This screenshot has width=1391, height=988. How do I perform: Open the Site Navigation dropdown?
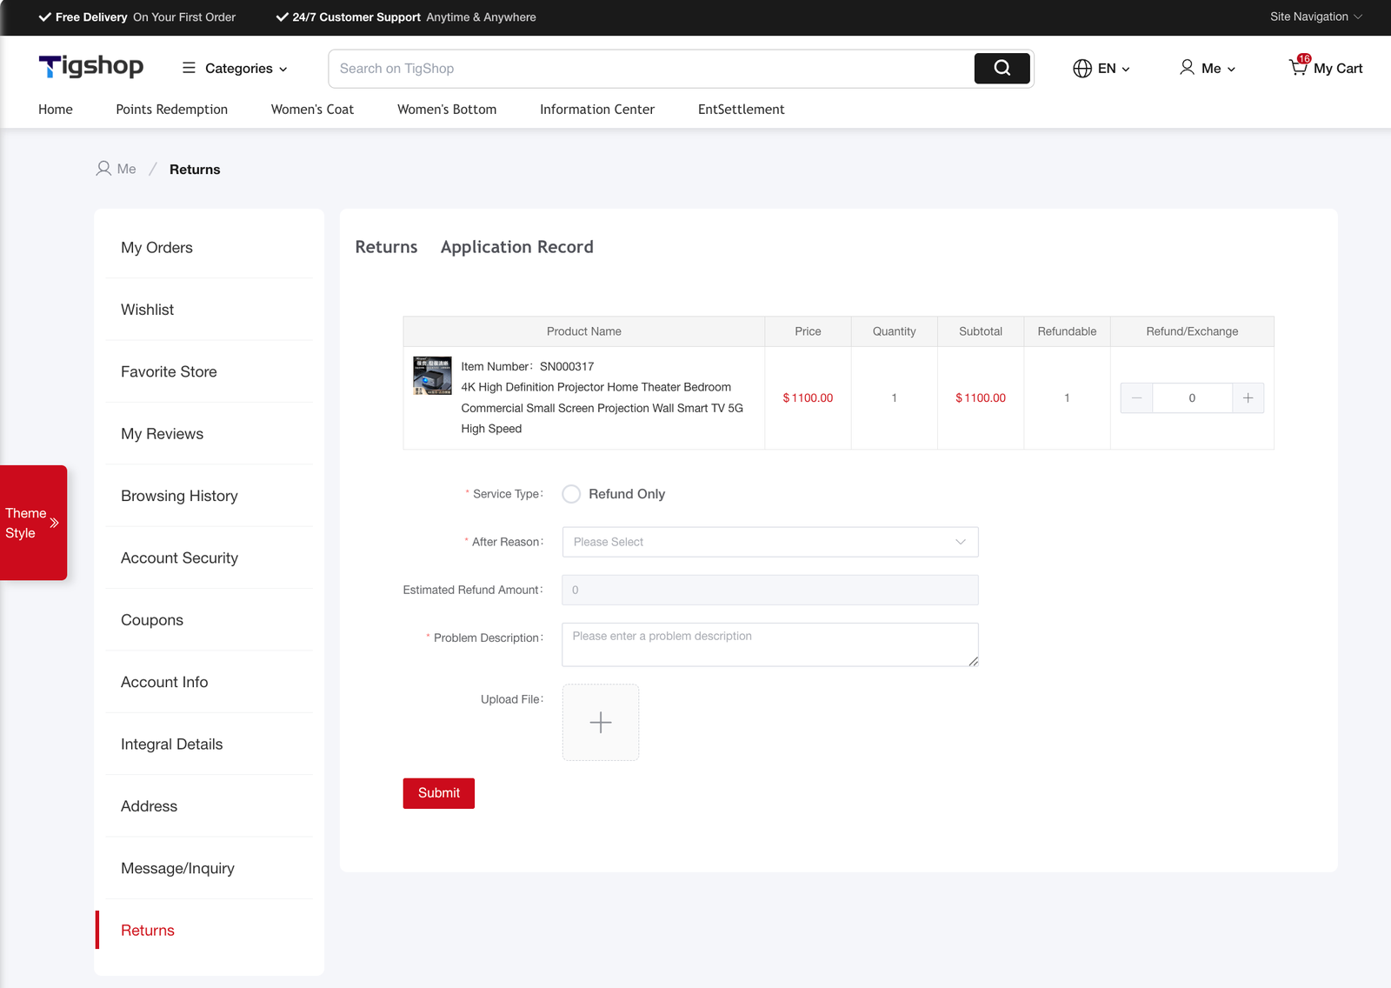(1315, 17)
